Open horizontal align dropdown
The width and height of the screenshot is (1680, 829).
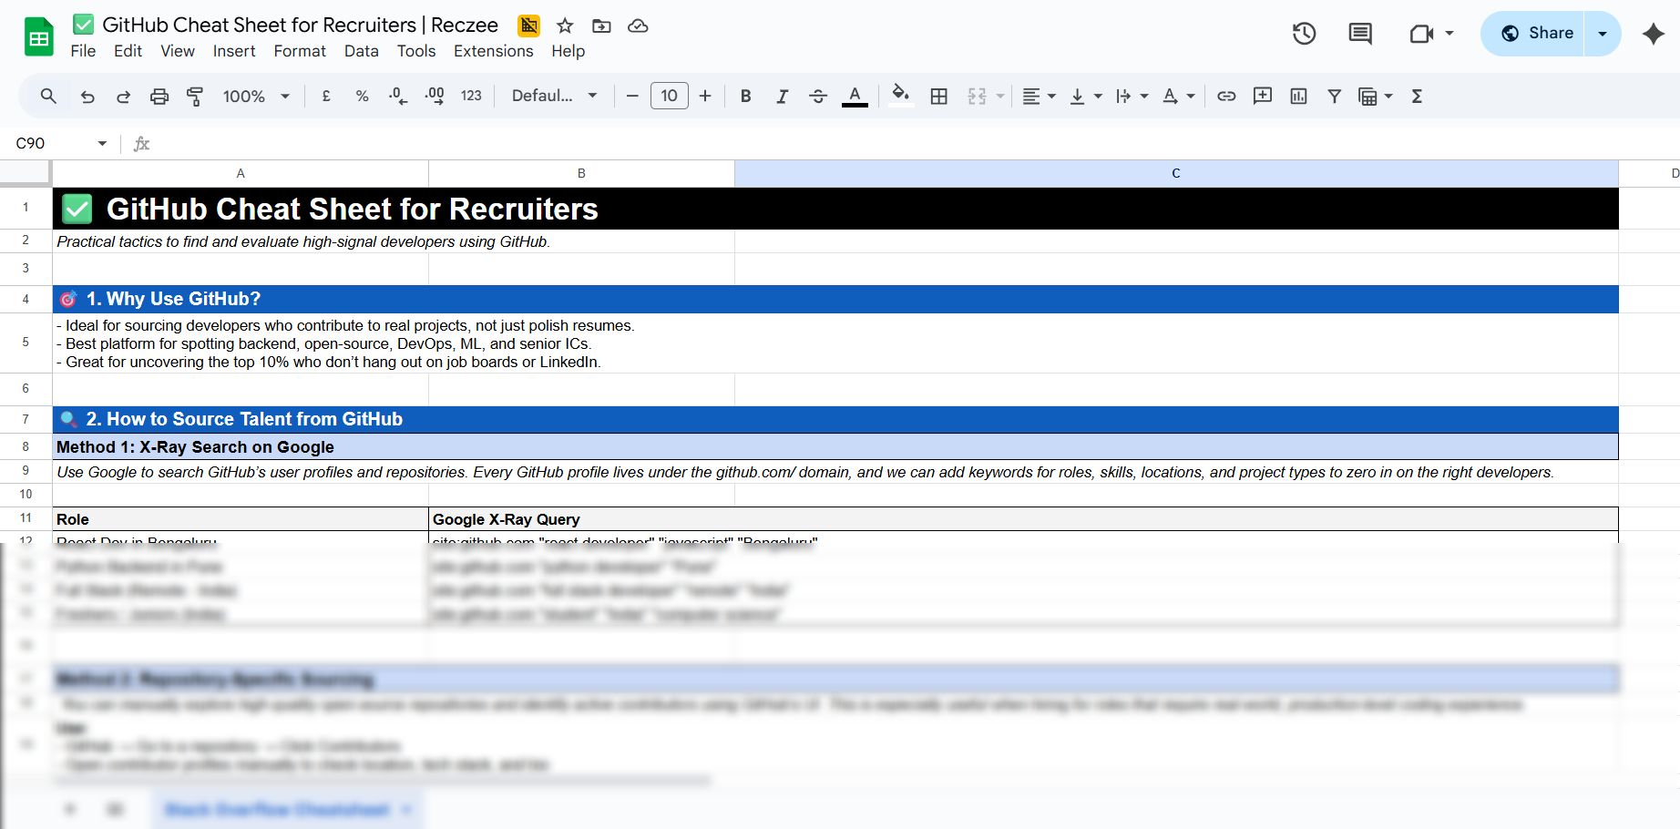(1039, 96)
